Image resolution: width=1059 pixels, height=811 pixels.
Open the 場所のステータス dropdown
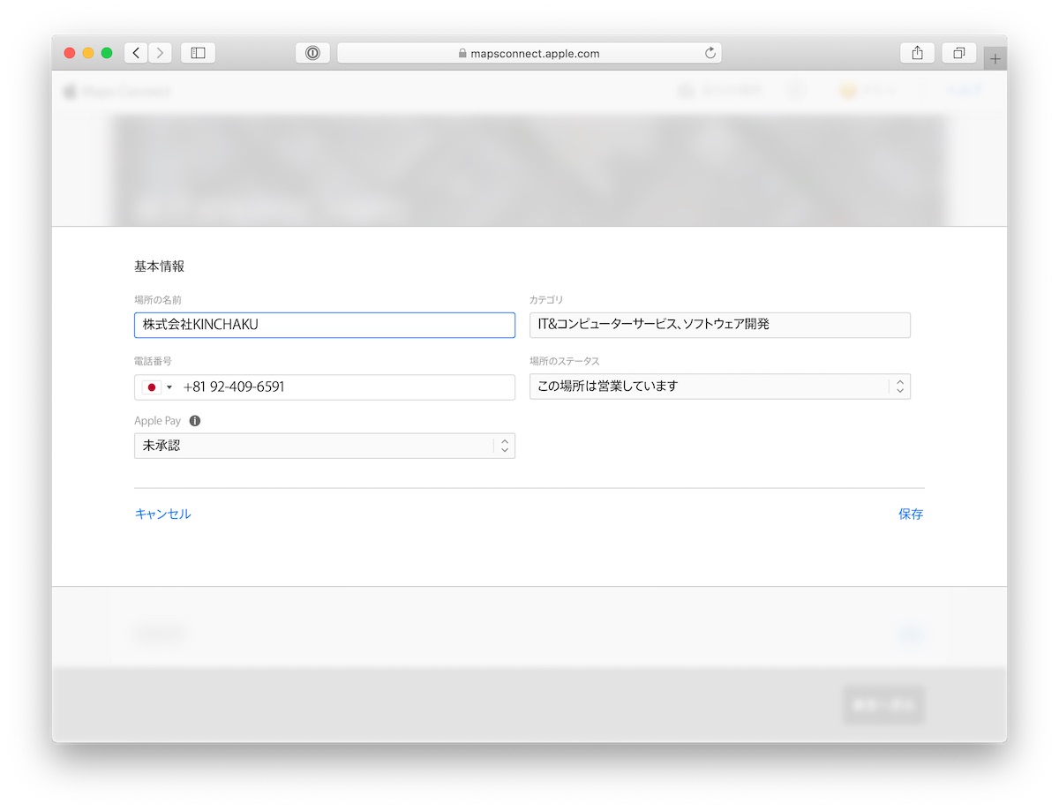pos(720,387)
